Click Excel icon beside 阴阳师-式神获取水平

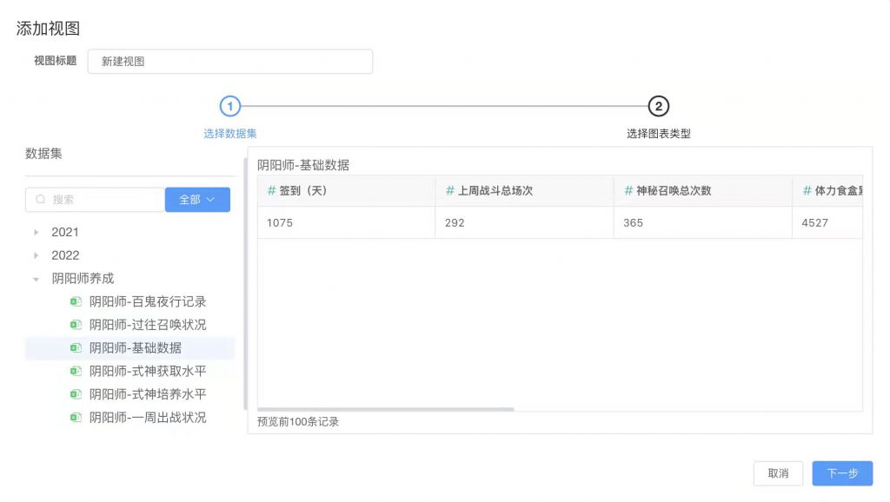click(76, 372)
